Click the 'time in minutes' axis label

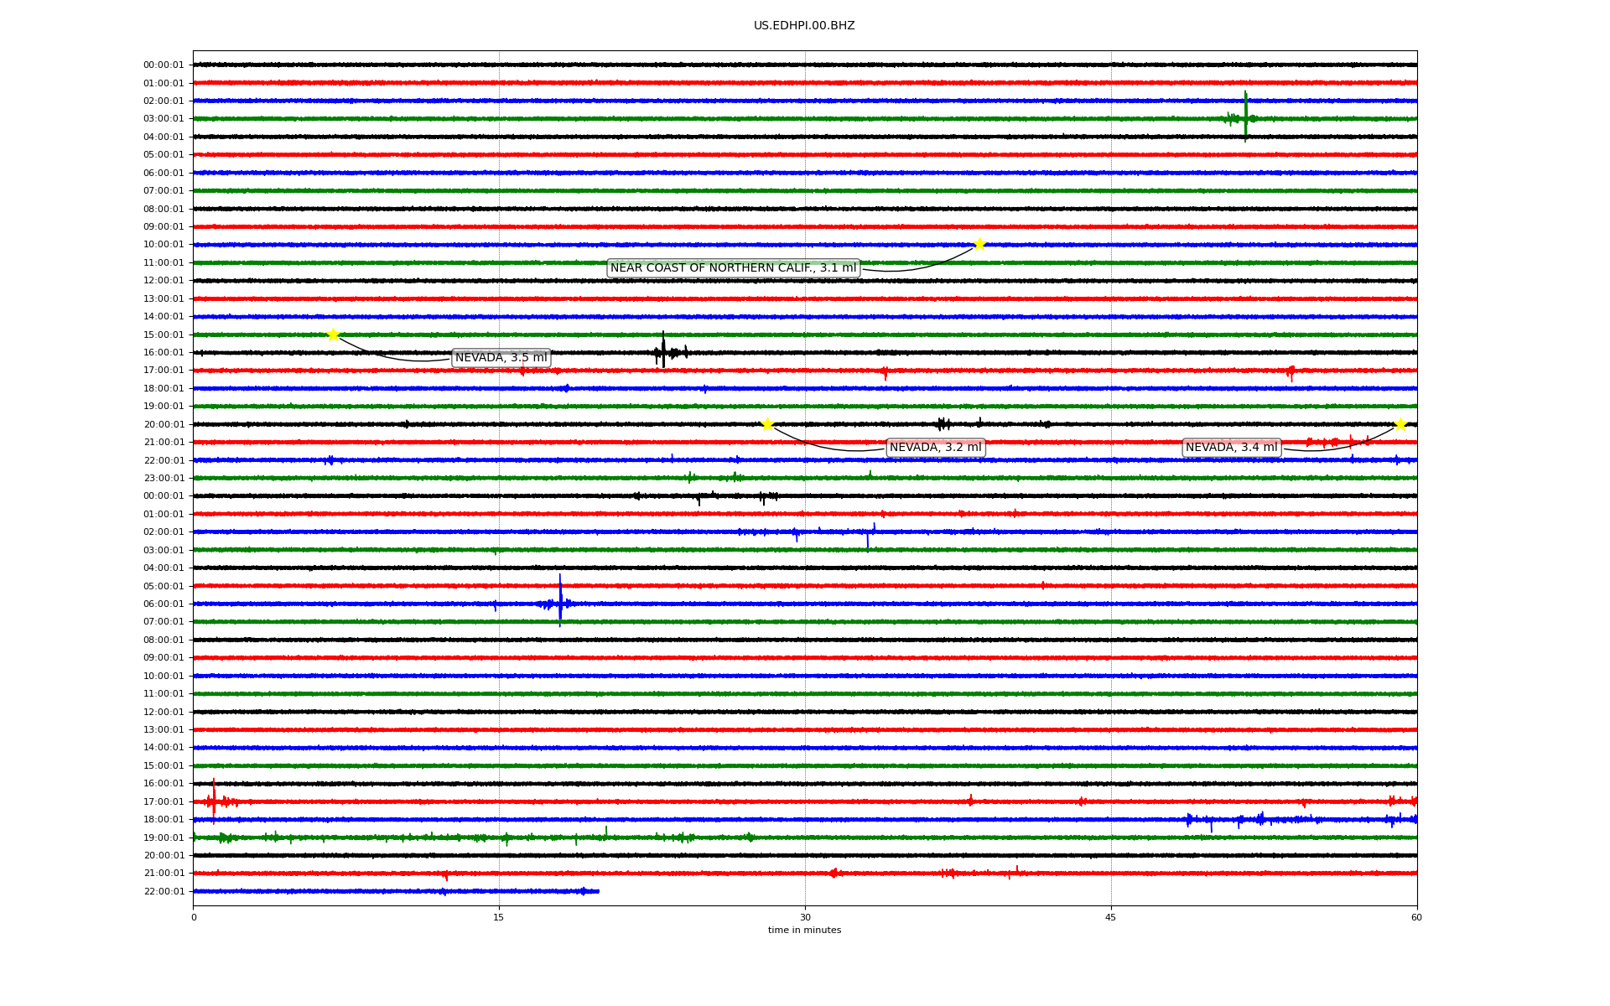tap(804, 931)
